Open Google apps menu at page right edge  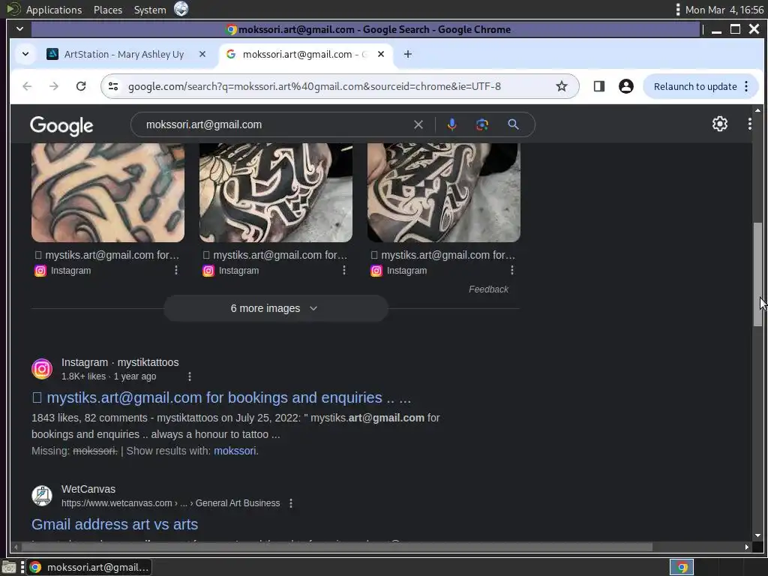click(x=749, y=124)
